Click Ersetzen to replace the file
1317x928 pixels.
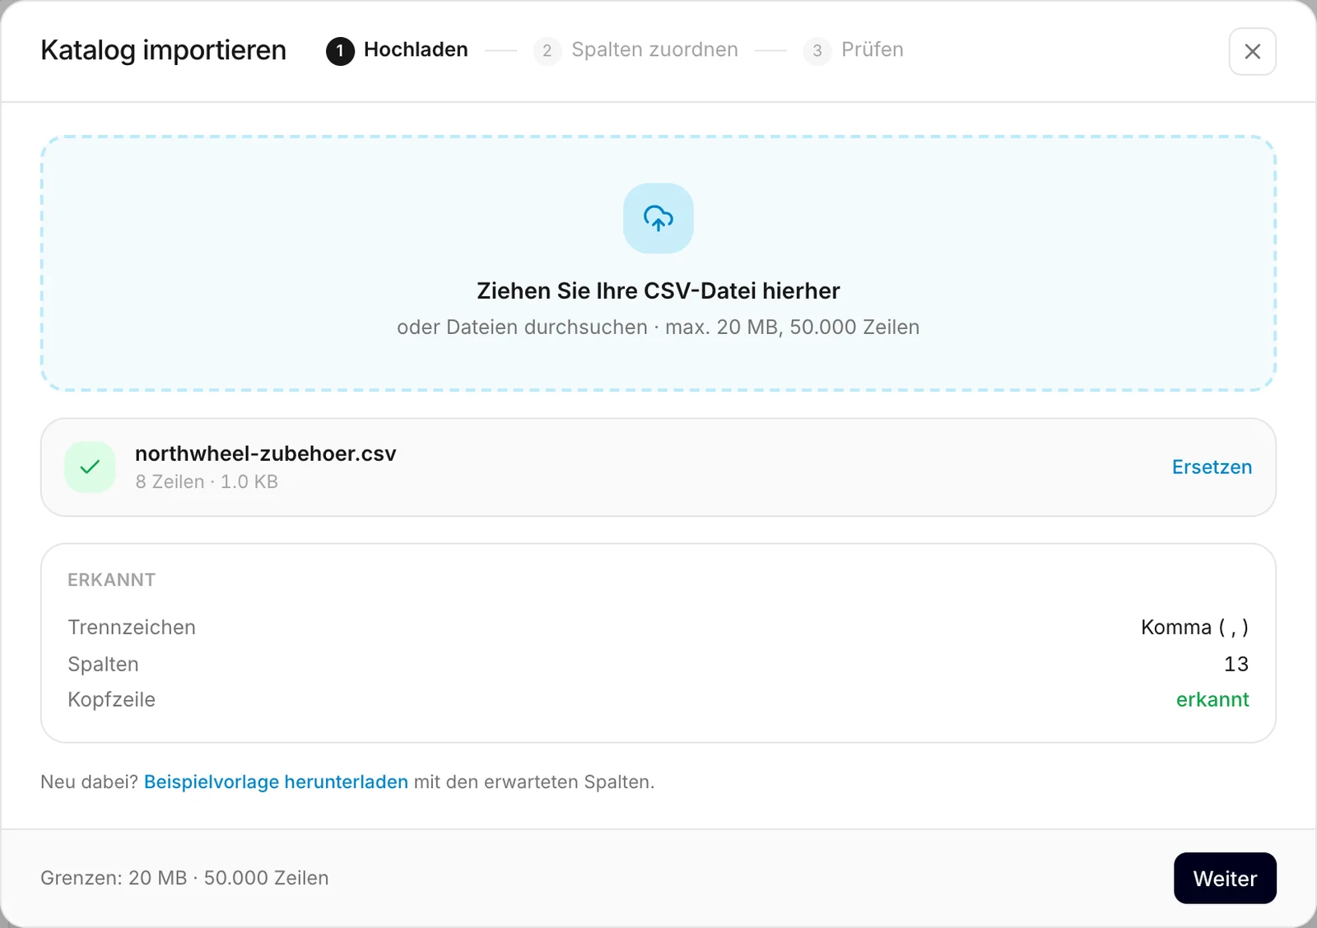point(1212,467)
